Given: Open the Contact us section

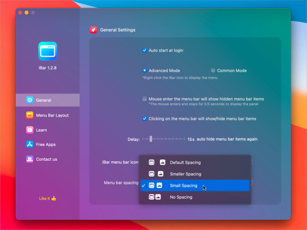Looking at the screenshot, I should pos(47,159).
